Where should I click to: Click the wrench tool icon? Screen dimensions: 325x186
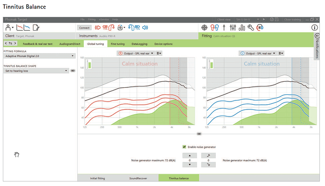tap(251, 28)
